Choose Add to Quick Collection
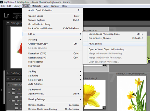The width and height of the screenshot is (150, 111). point(52,10)
